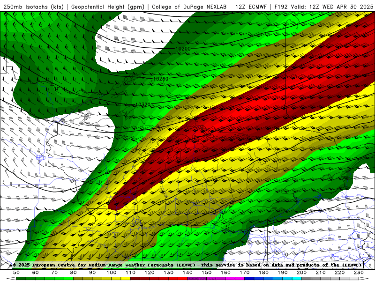Click the "Geopotential Height (gpm)" title text
This screenshot has height=281, width=375.
(108, 7)
